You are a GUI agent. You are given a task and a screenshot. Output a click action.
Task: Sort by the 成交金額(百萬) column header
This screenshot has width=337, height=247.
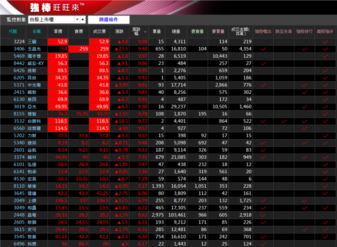(x=240, y=32)
